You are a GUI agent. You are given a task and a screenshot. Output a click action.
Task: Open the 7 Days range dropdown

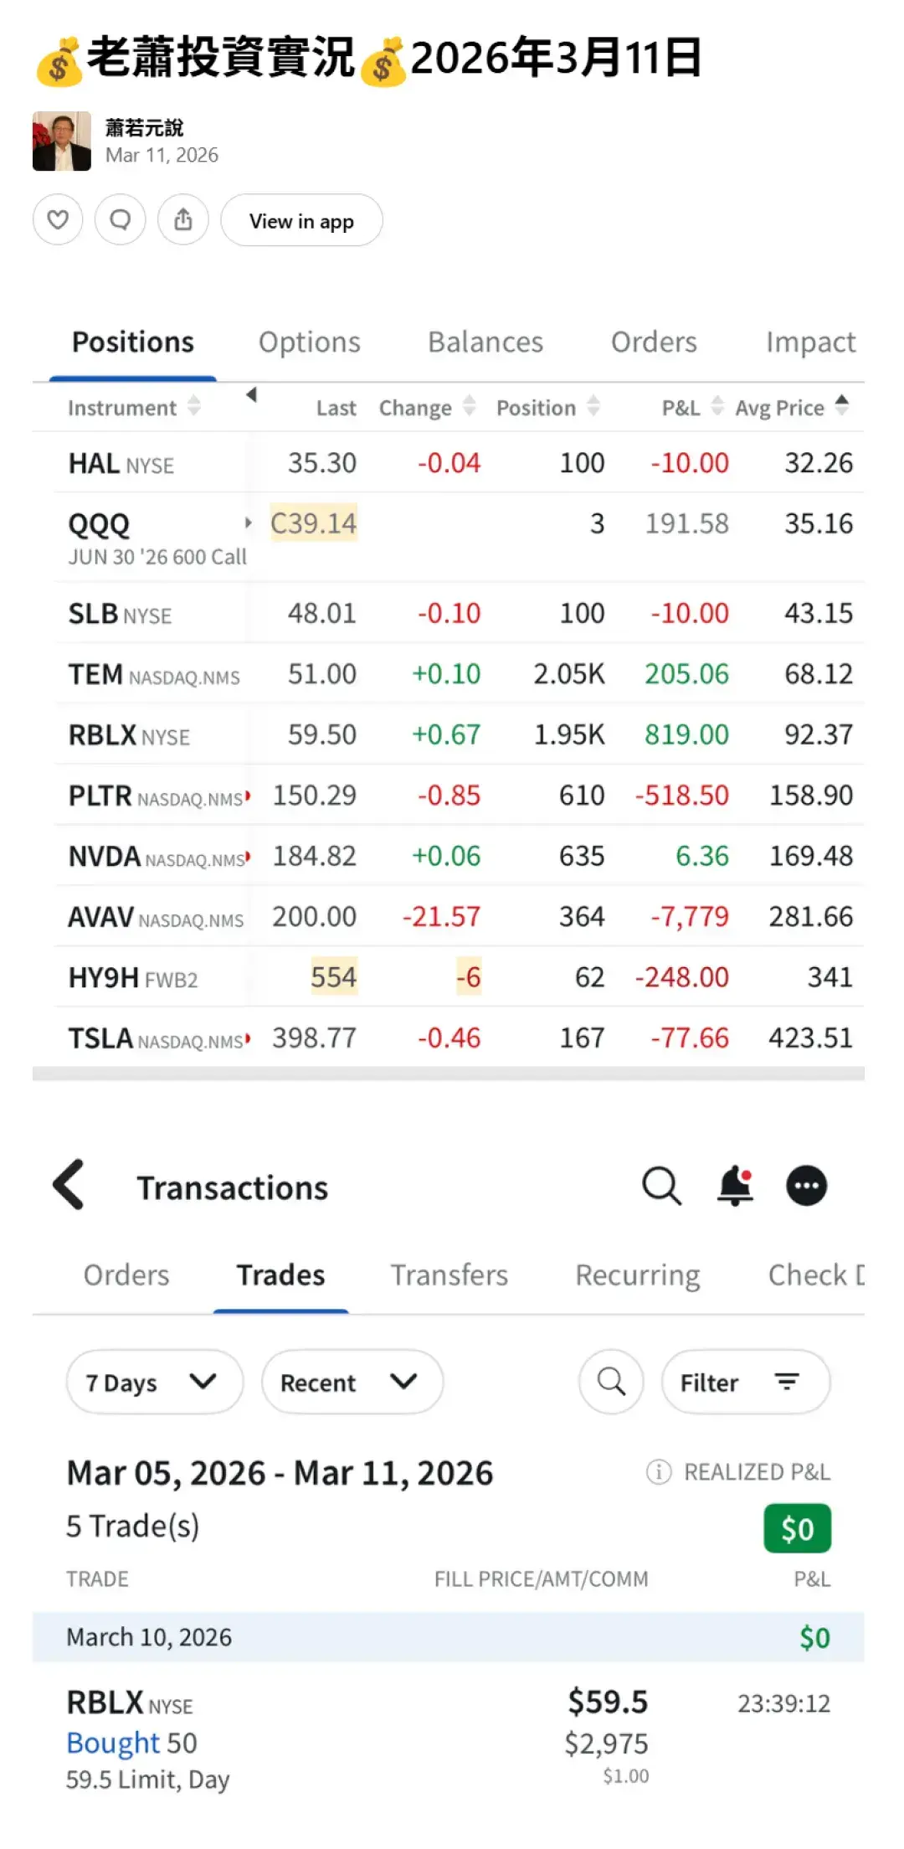pos(154,1382)
